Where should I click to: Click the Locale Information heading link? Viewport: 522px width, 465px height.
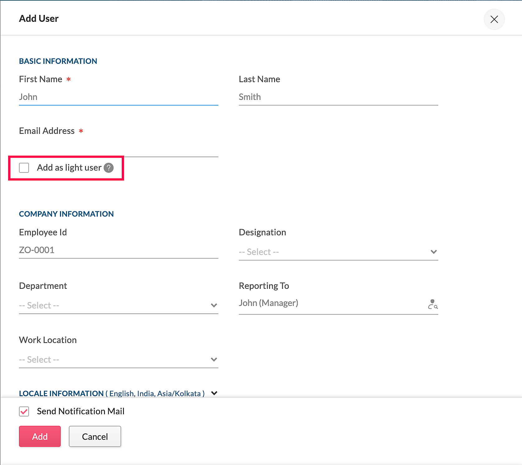click(61, 393)
